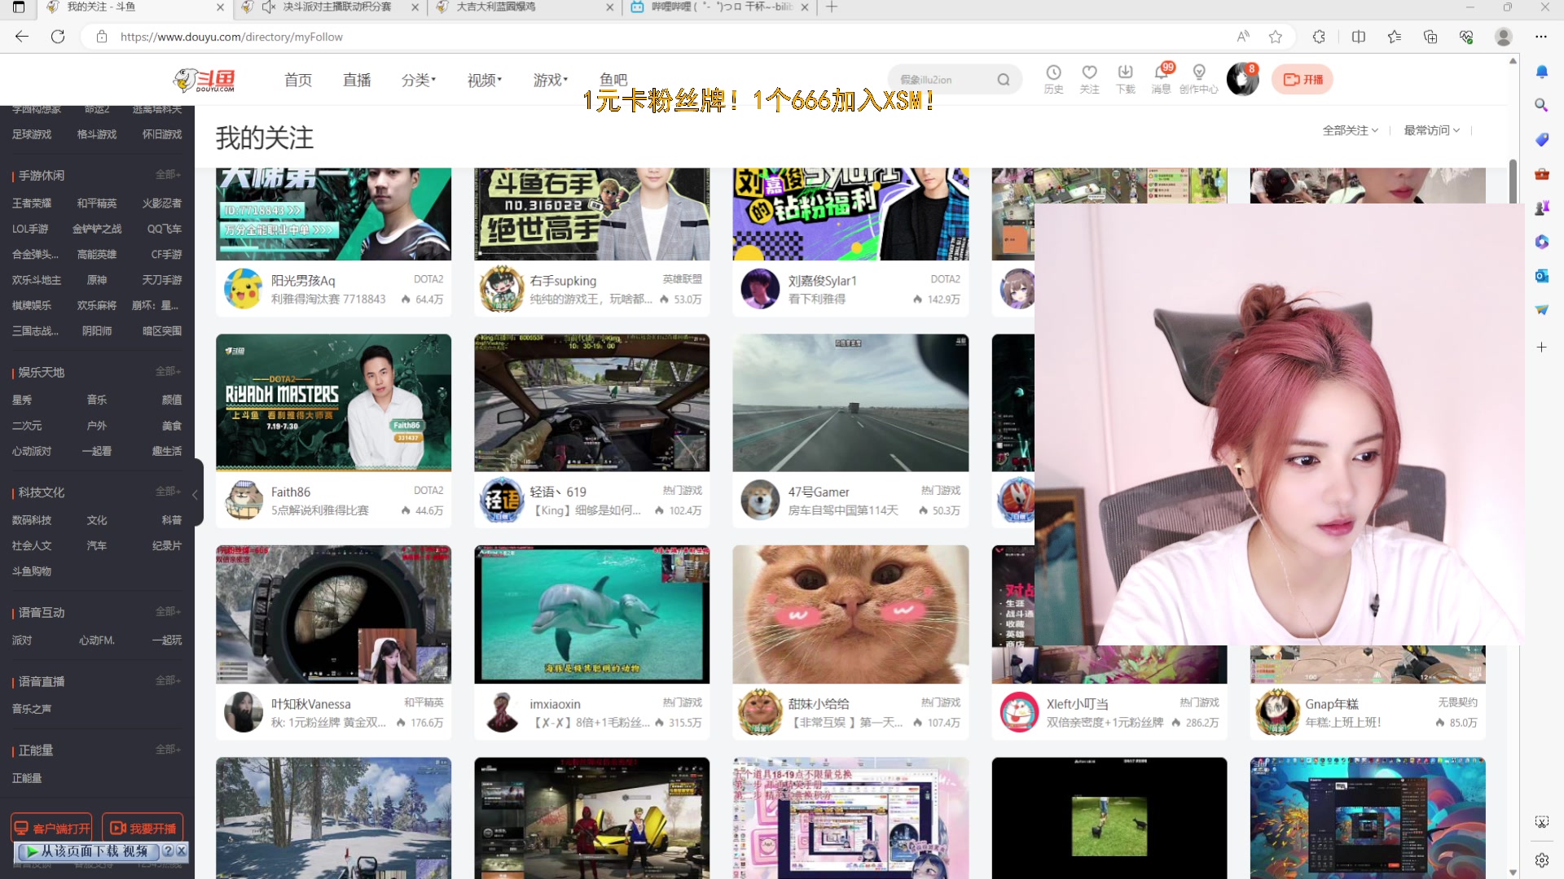
Task: Click the 关注 heart icon in navbar
Action: pyautogui.click(x=1090, y=78)
